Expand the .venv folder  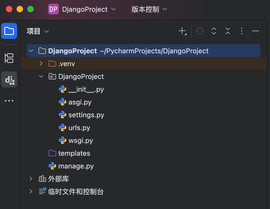tap(41, 64)
